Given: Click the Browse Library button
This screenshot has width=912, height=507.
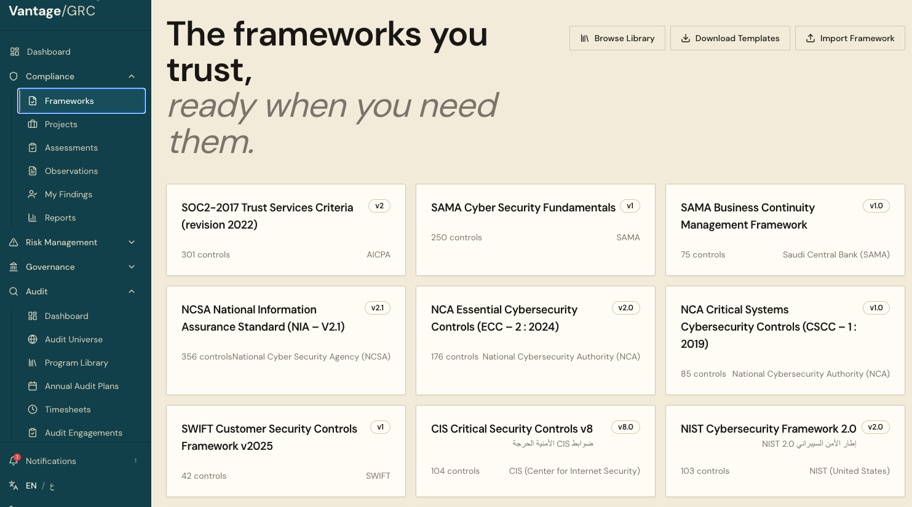Looking at the screenshot, I should click(x=617, y=38).
